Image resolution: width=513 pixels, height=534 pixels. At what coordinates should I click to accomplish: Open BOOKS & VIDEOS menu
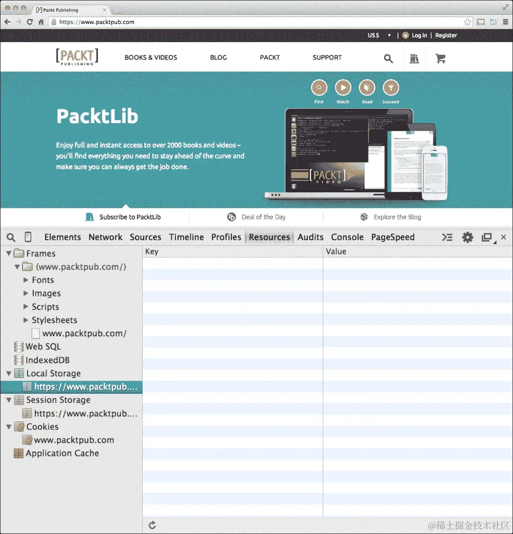(x=151, y=57)
